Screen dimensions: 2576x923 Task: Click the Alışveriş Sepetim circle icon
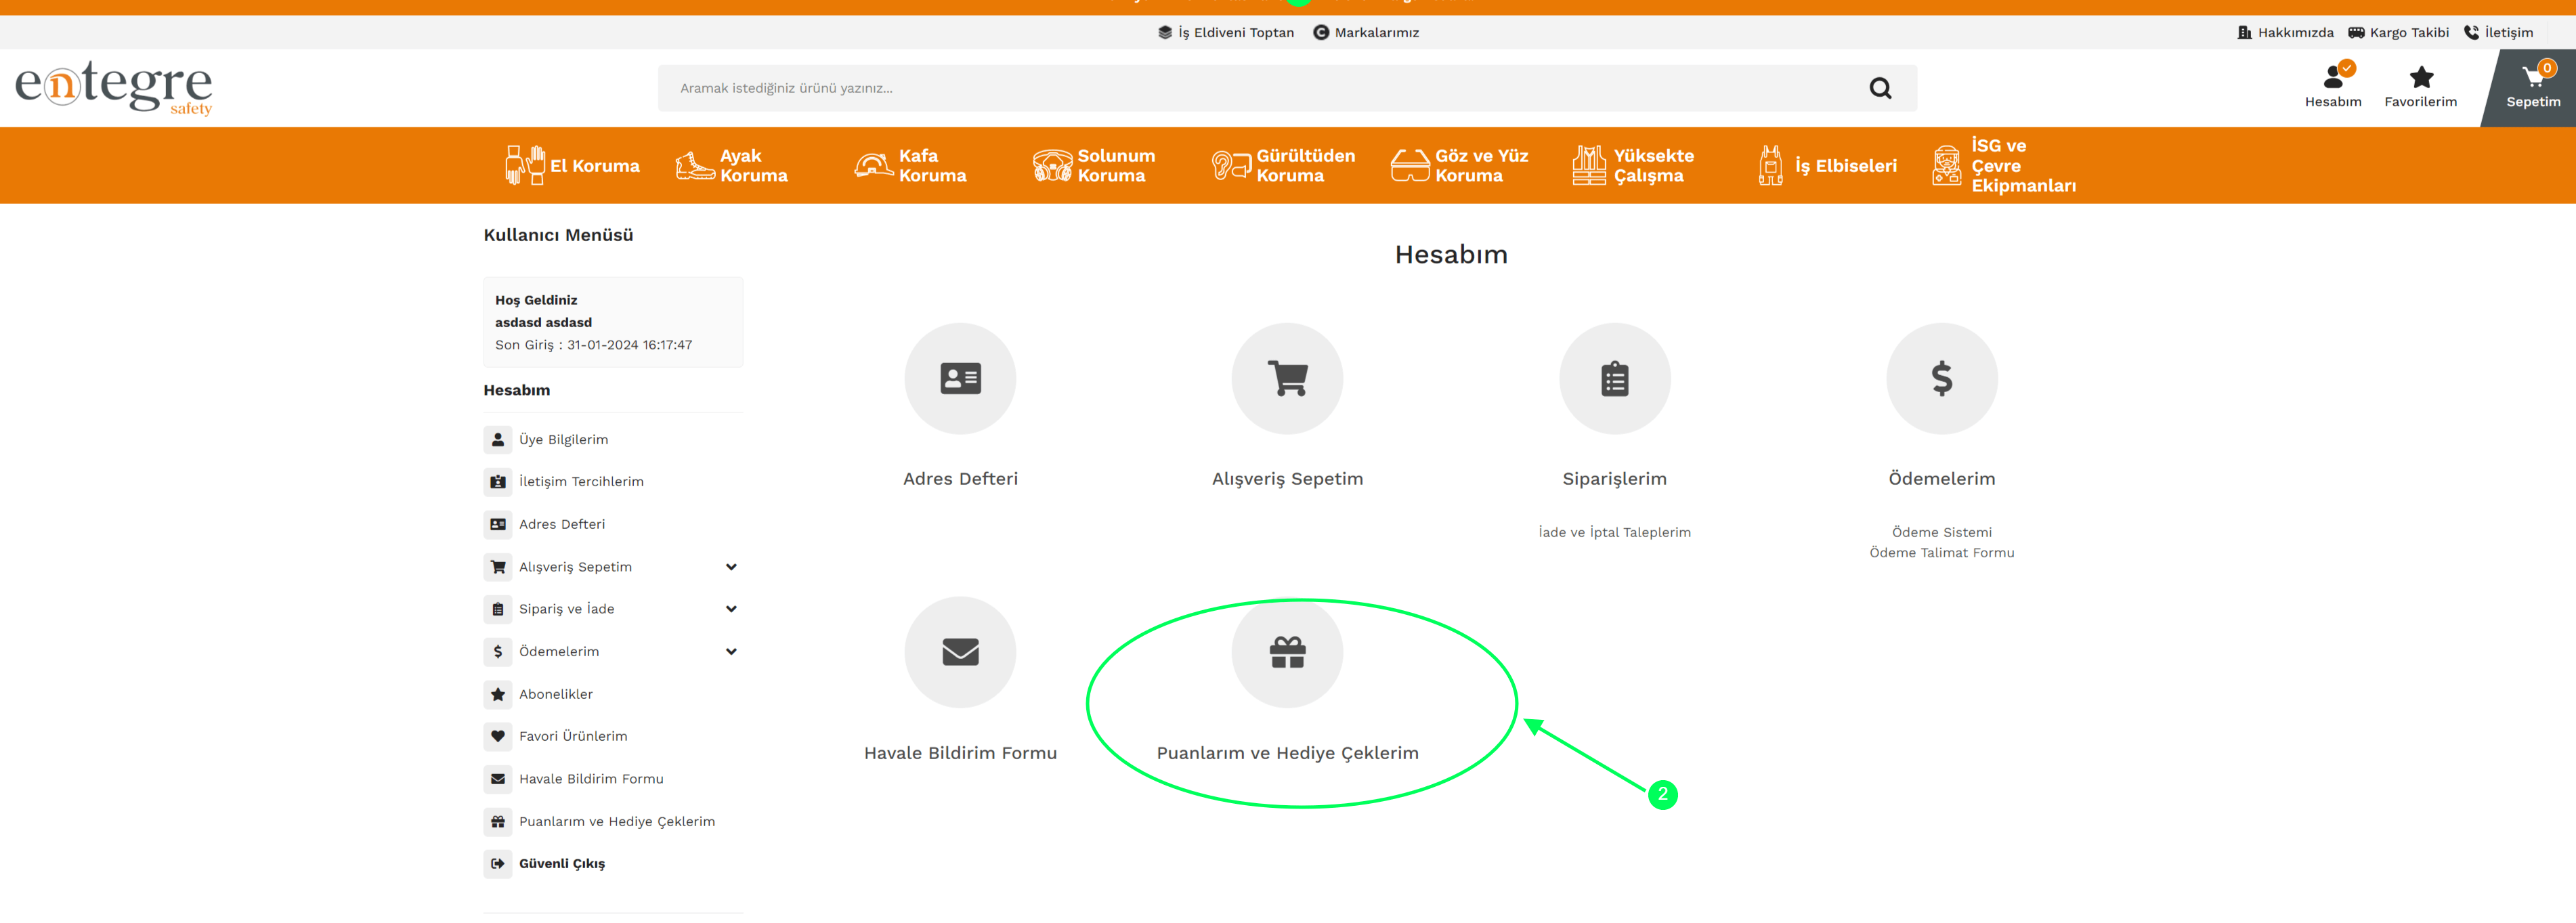pyautogui.click(x=1287, y=379)
